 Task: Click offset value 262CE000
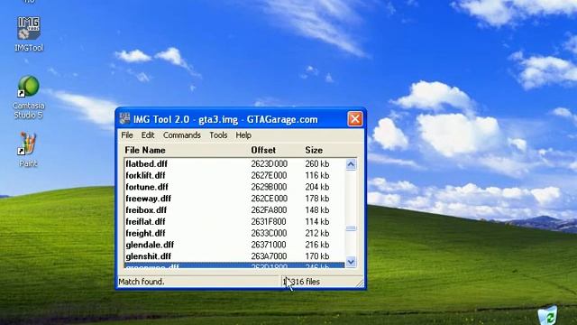tap(269, 199)
